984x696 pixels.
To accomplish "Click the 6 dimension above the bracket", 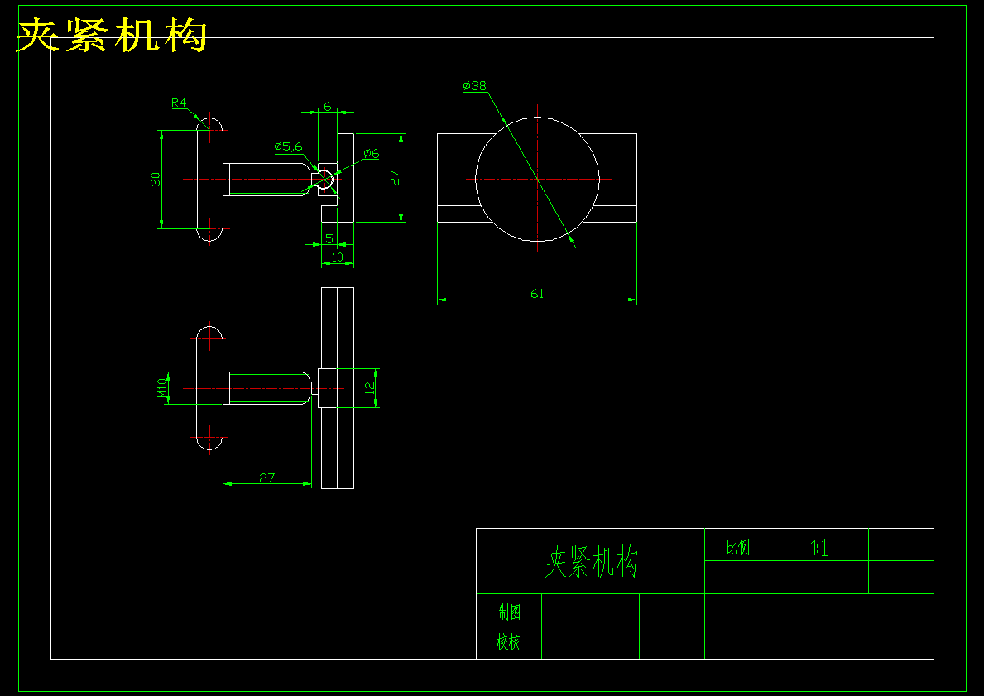I will click(326, 108).
